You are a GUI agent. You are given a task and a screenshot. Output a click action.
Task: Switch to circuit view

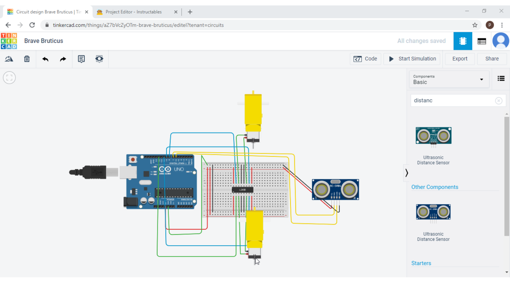(x=463, y=41)
